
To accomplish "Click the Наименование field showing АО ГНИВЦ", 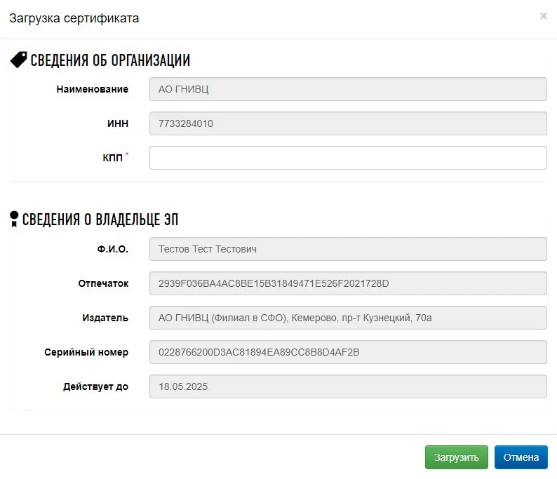I will (348, 89).
